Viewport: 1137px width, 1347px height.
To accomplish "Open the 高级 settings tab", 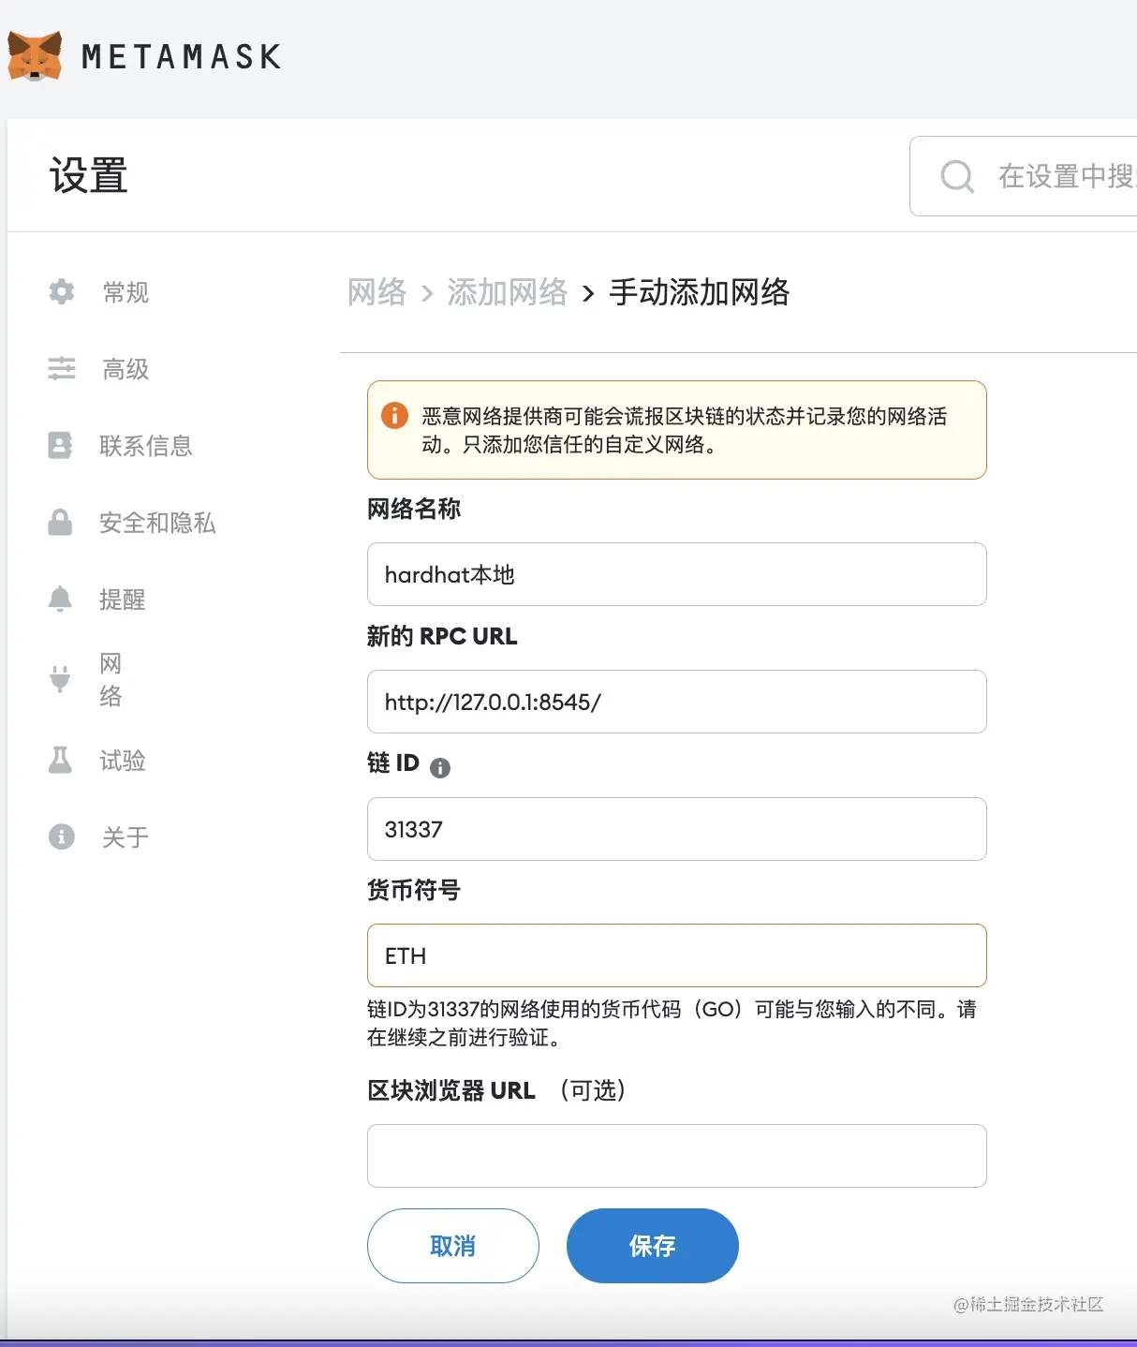I will tap(126, 369).
